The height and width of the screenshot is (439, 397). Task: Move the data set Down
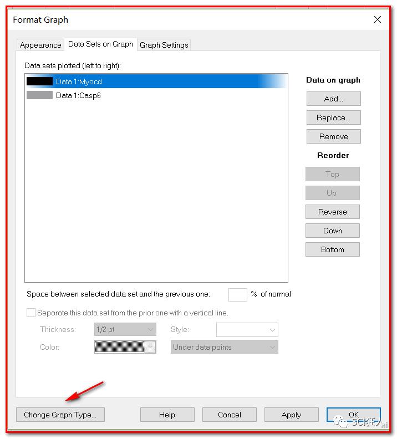coord(333,231)
